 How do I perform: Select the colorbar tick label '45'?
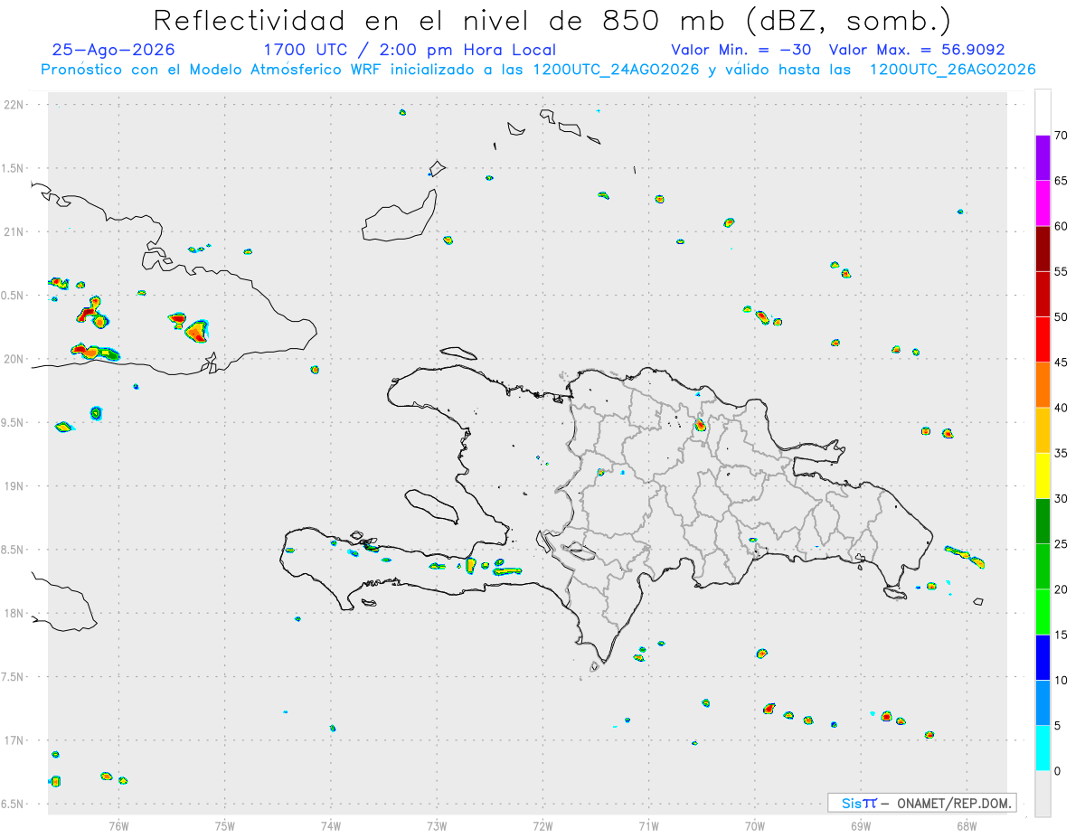(1061, 363)
